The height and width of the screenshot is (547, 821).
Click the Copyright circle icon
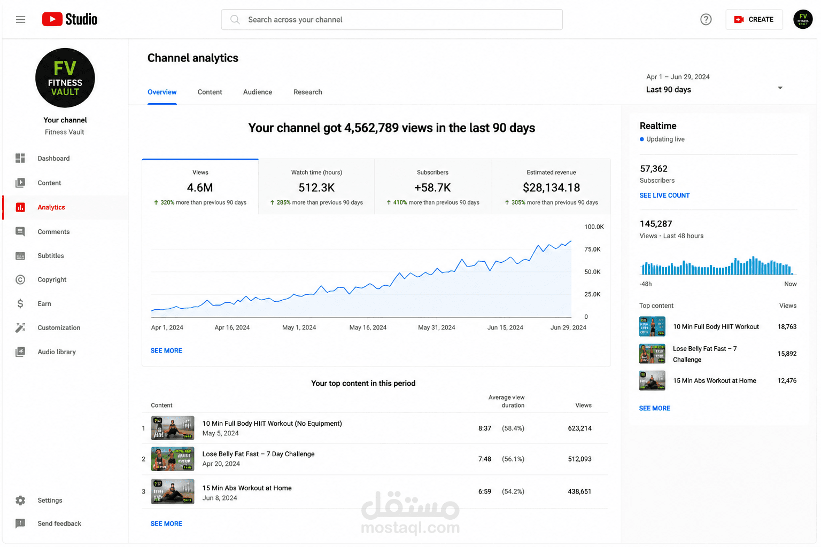20,280
